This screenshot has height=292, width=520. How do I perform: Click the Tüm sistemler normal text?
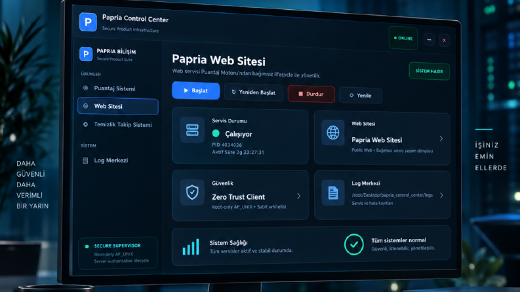click(399, 240)
